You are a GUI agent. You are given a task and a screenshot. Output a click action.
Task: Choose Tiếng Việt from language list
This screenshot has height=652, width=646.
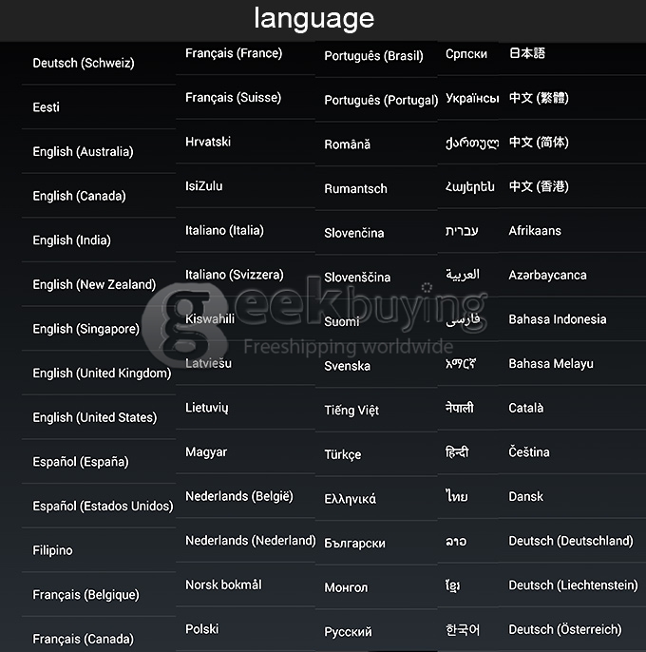[351, 411]
